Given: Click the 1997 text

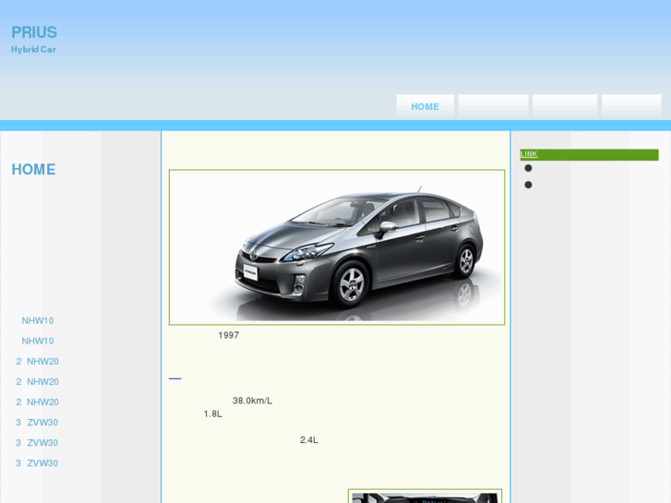Looking at the screenshot, I should [x=229, y=335].
